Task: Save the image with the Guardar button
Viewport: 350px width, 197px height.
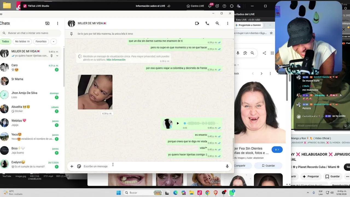Action: click(x=268, y=166)
